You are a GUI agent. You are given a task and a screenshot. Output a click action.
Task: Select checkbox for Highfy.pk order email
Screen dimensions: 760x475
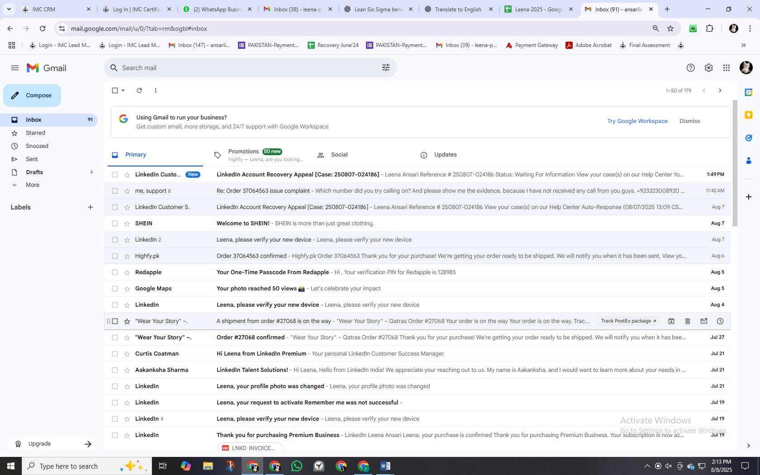[x=115, y=256]
